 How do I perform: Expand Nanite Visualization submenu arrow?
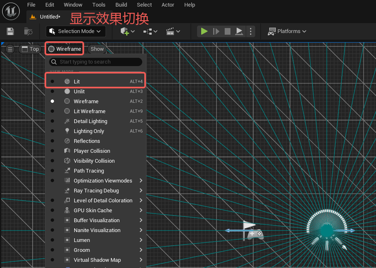click(141, 230)
